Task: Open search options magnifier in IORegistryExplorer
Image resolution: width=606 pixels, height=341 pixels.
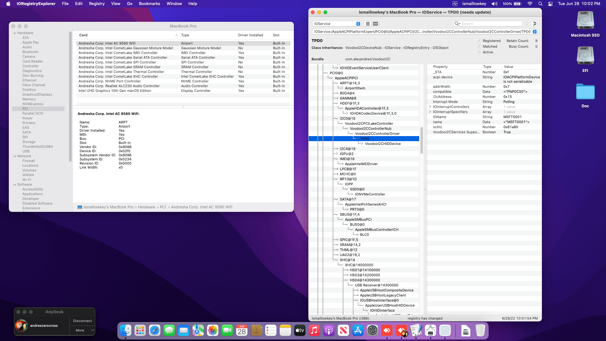Action: pos(457,24)
